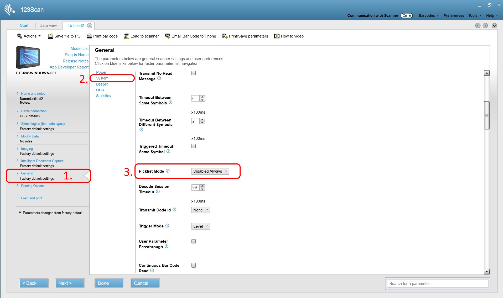Select the Untitled2 tab

click(x=76, y=26)
